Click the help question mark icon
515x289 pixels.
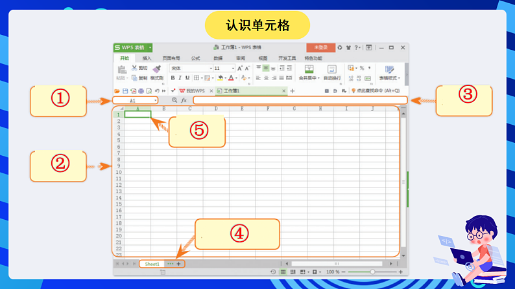coord(356,47)
